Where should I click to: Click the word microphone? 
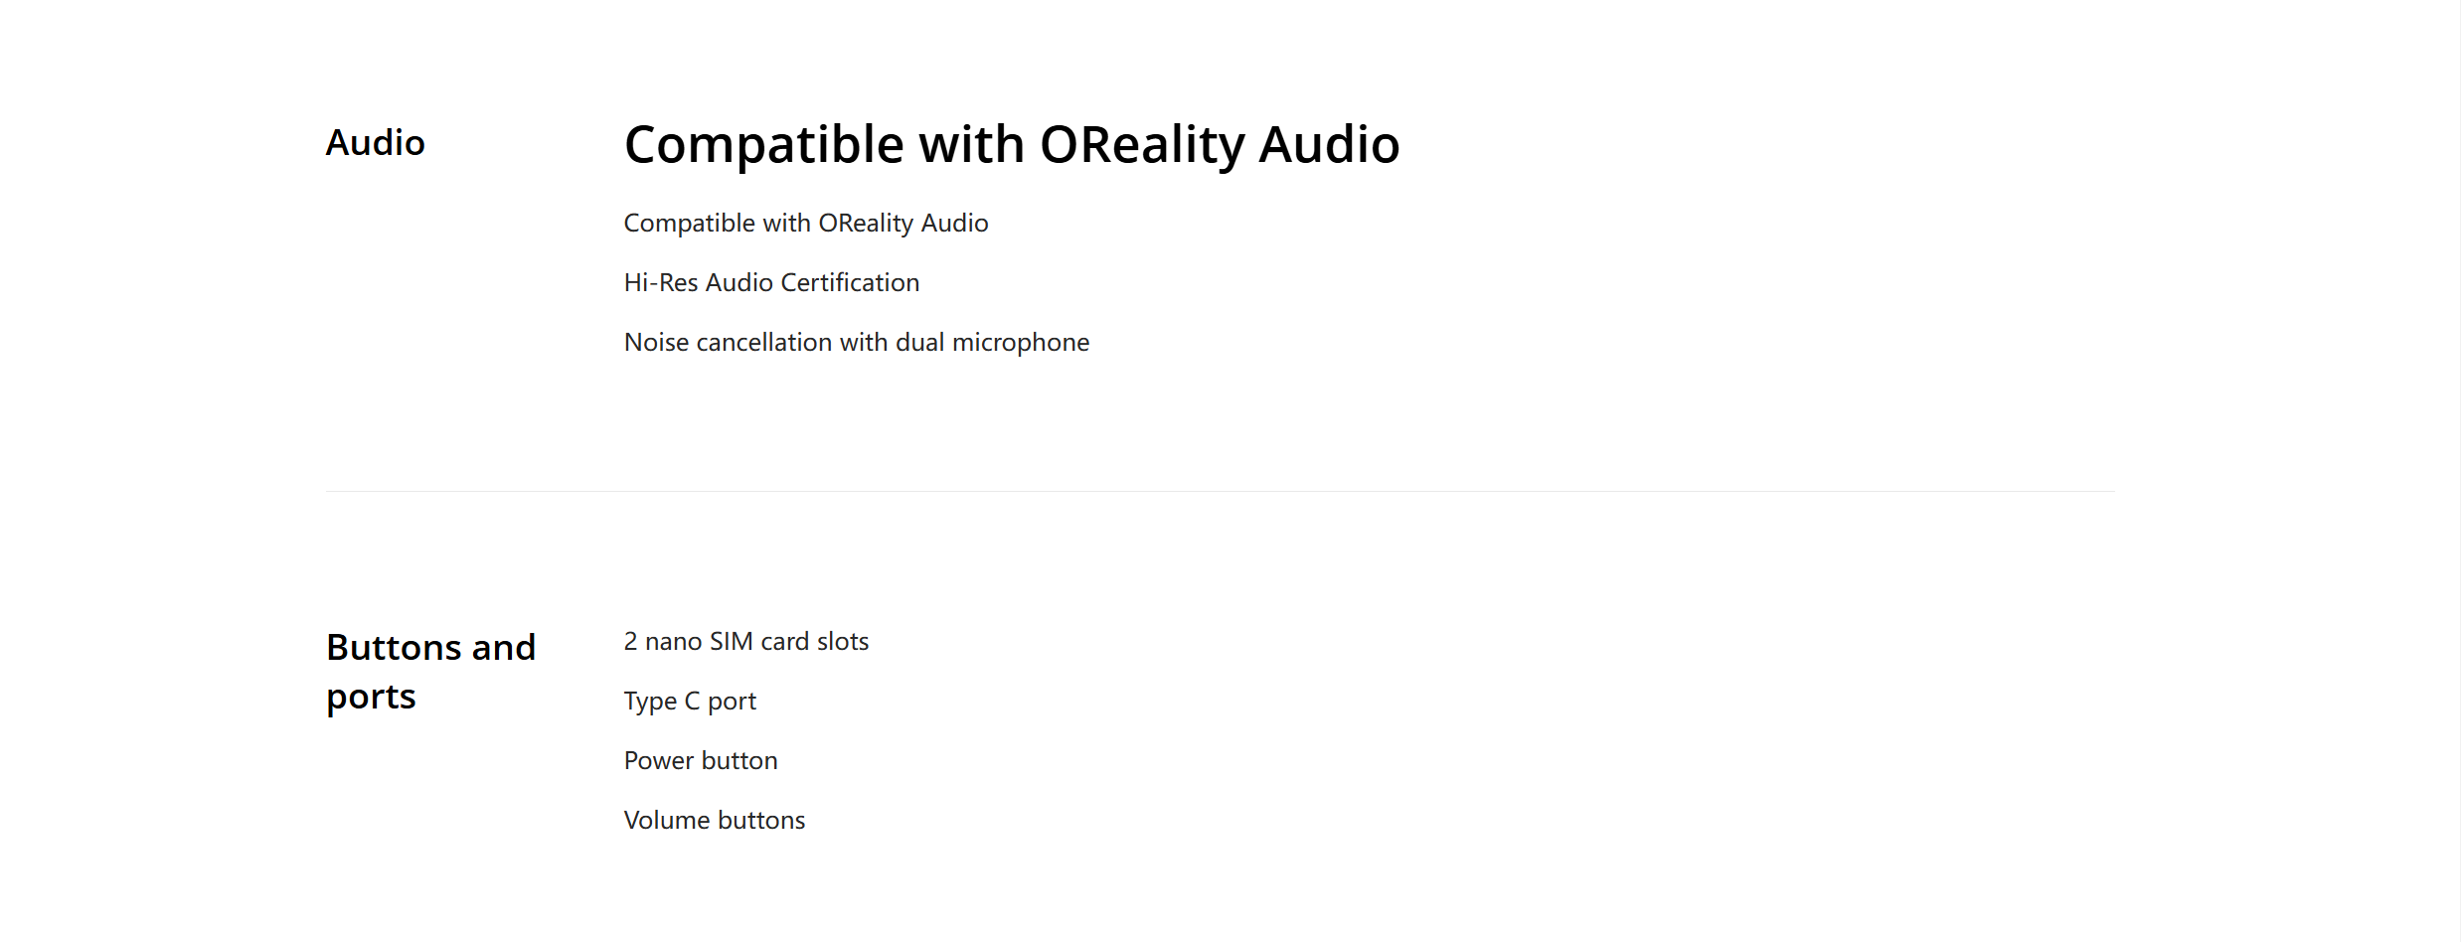click(1021, 344)
